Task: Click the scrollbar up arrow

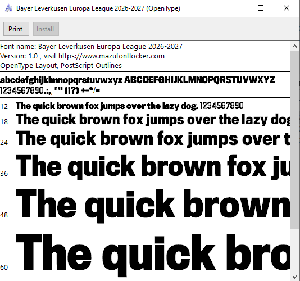Action: [294, 46]
